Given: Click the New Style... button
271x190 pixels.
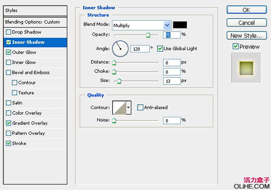Looking at the screenshot, I should (x=247, y=35).
